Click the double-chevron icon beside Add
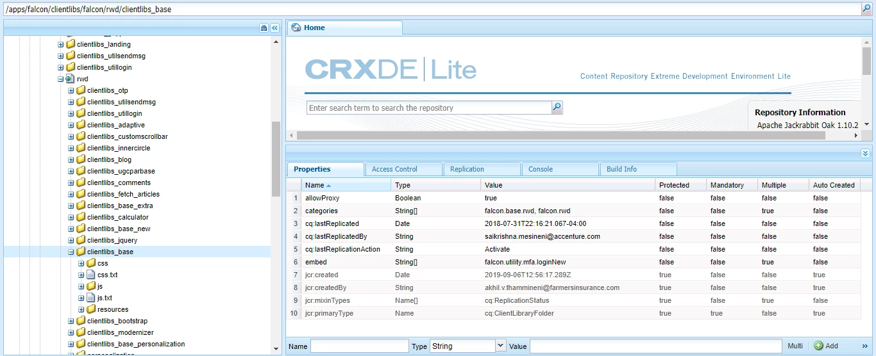 click(x=865, y=346)
